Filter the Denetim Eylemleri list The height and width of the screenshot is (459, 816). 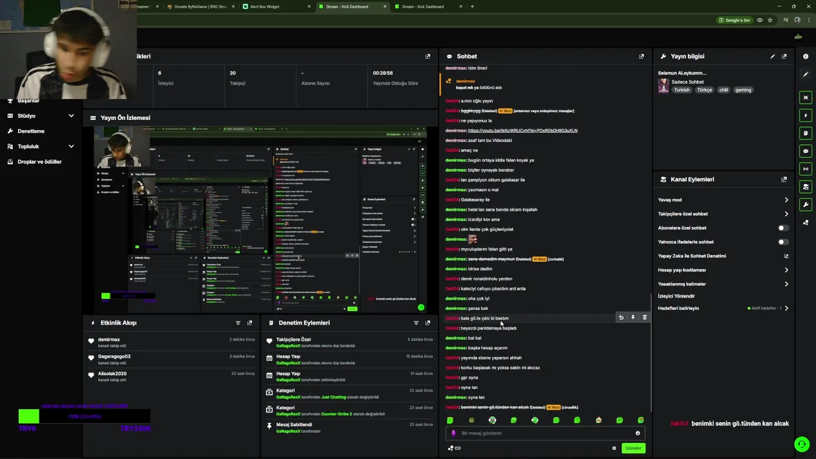click(x=416, y=323)
